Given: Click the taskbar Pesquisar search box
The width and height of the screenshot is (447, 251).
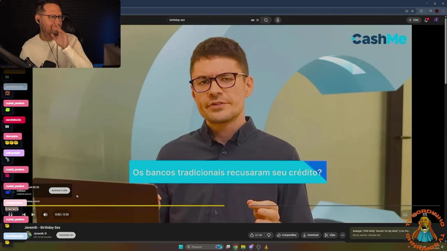Looking at the screenshot, I should pyautogui.click(x=204, y=247).
